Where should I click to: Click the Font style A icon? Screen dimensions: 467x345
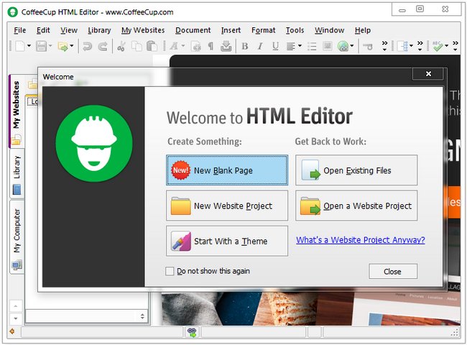coord(174,46)
